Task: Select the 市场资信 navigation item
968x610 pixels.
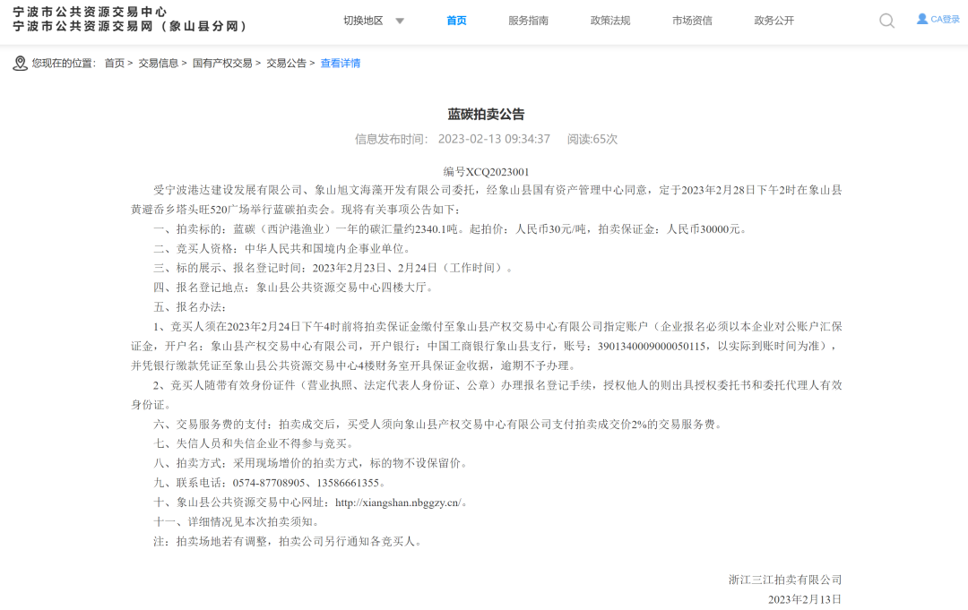Action: [x=692, y=21]
